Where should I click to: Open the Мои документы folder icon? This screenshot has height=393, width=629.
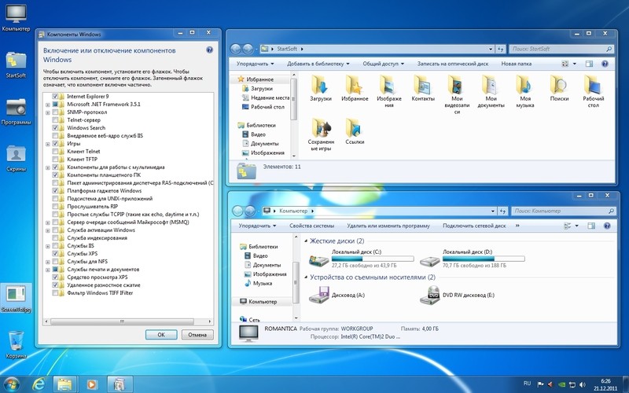pyautogui.click(x=491, y=85)
